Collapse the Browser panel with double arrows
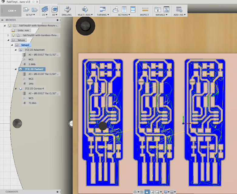Image resolution: width=237 pixels, height=194 pixels. (2, 20)
